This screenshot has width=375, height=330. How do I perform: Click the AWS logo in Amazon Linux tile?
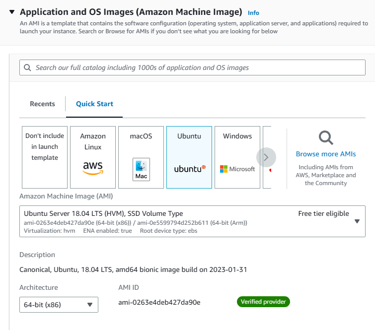tap(93, 168)
